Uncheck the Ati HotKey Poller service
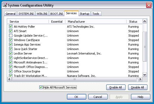The height and width of the screenshot is (104, 154). coord(11,27)
